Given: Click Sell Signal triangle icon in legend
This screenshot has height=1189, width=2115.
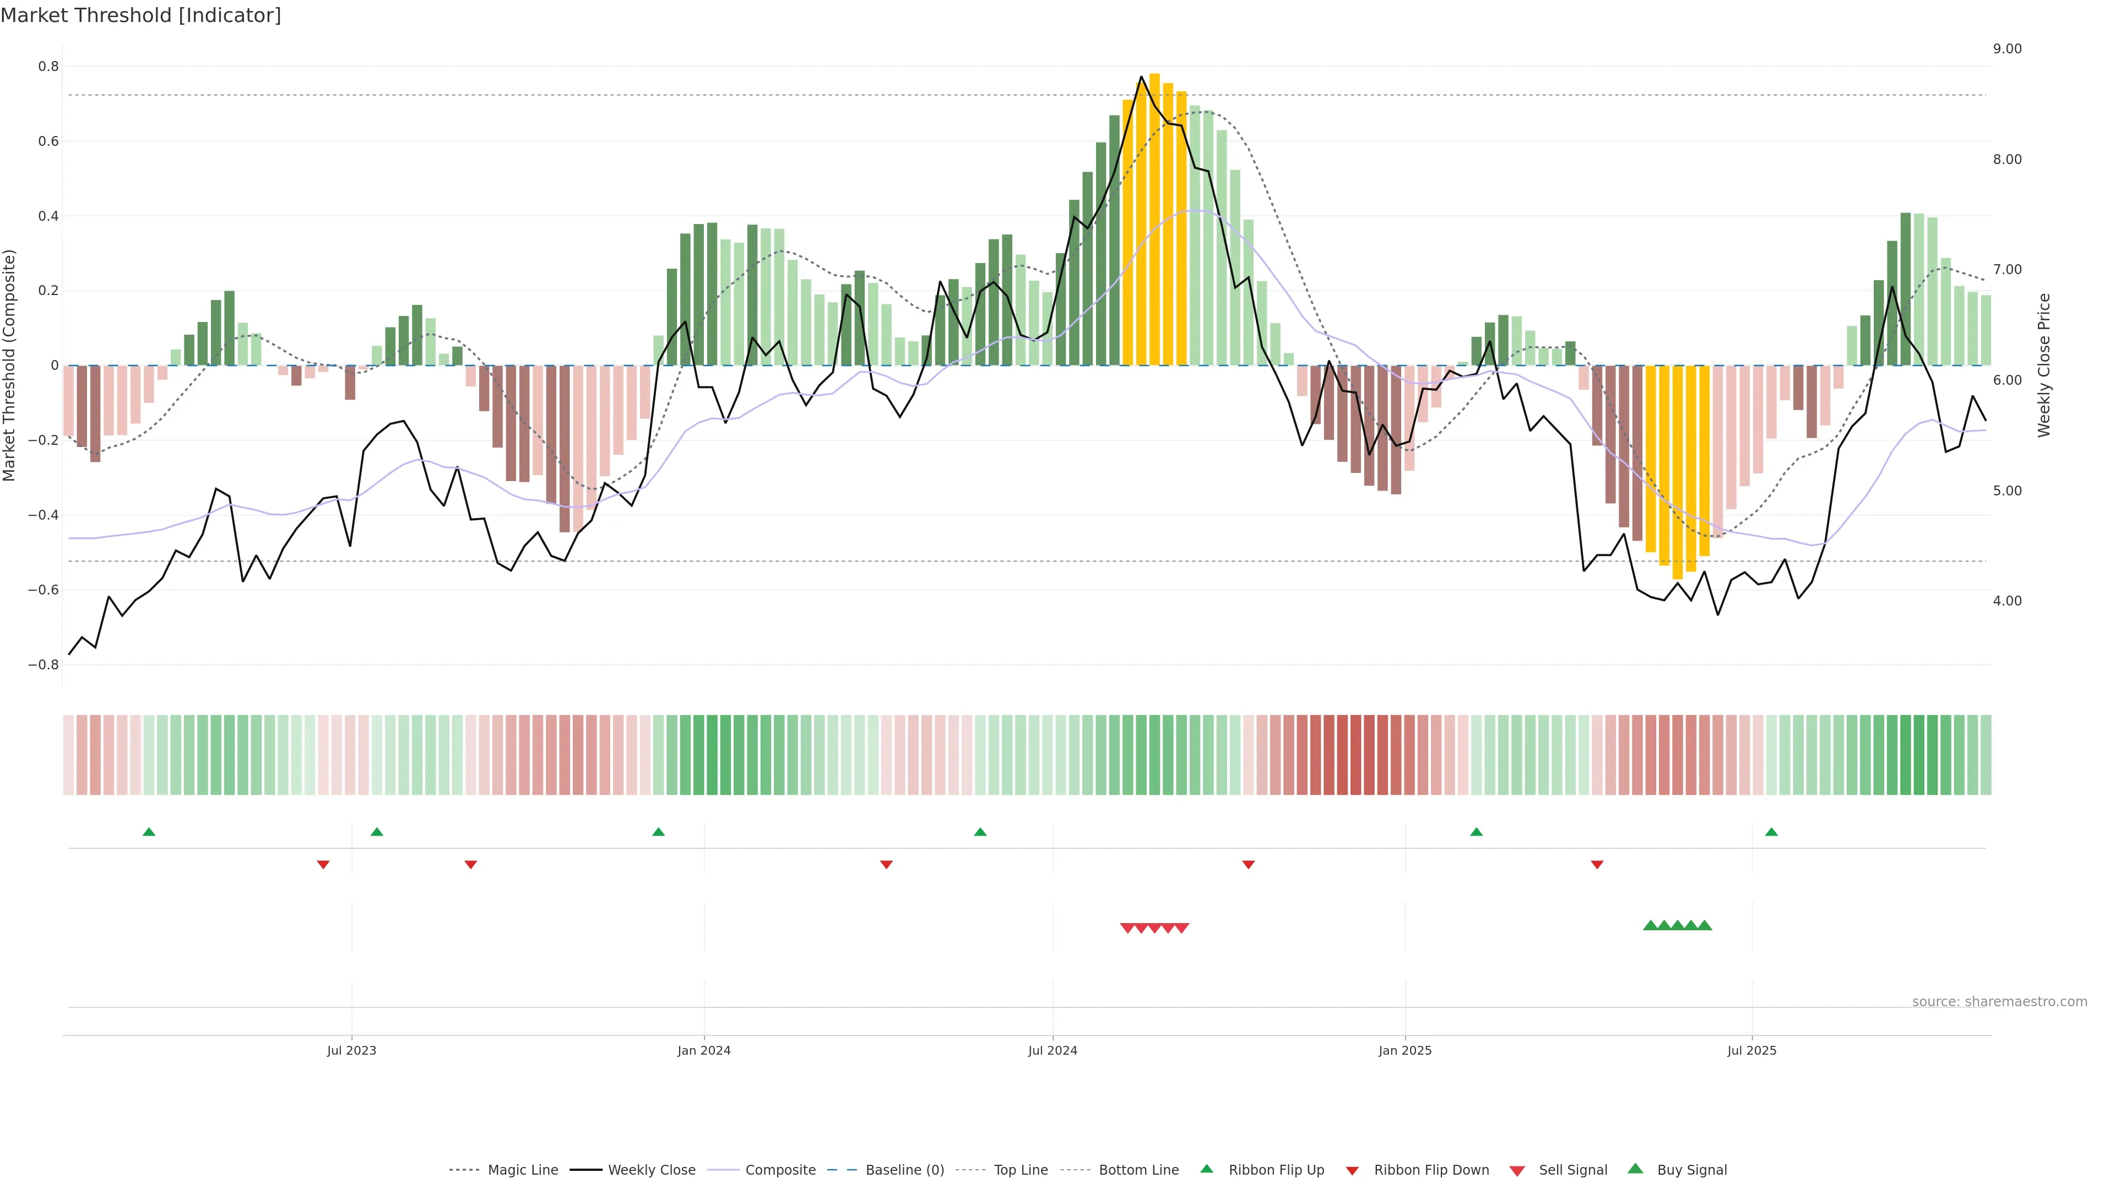Looking at the screenshot, I should tap(1517, 1170).
